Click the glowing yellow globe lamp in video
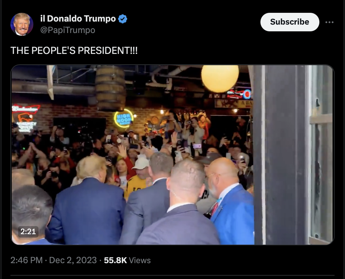345x279 pixels. 220,78
